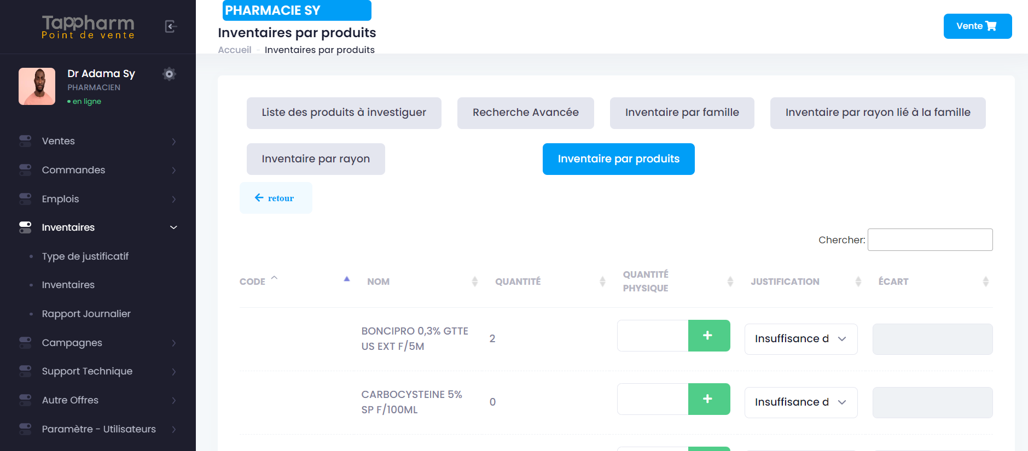Click the Dr Adama Sy profile photo
The image size is (1028, 451).
[37, 86]
